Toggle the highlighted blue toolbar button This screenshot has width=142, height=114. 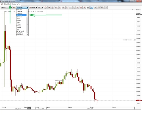(92, 7)
